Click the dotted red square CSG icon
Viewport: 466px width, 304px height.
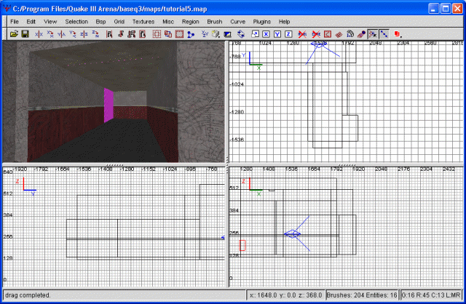[157, 34]
